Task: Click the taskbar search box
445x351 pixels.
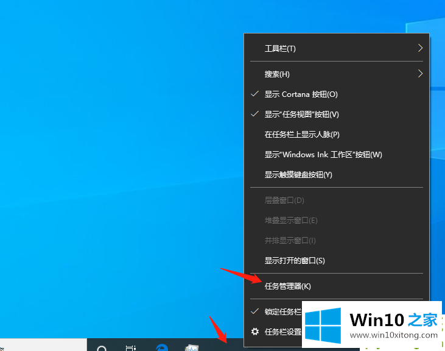Action: coord(43,346)
